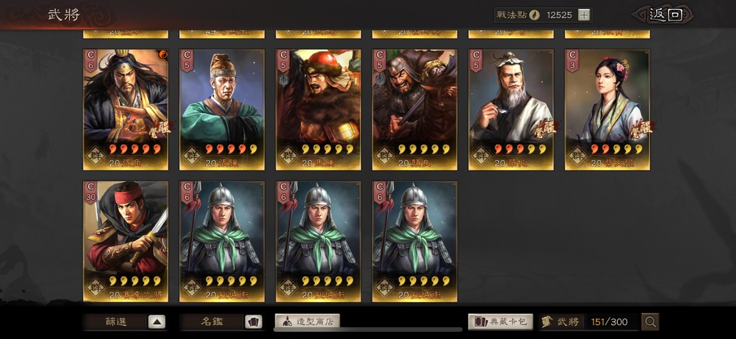The height and width of the screenshot is (339, 736).
Task: Click the 覺醒 badge on 張角 card
Action: (x=159, y=128)
